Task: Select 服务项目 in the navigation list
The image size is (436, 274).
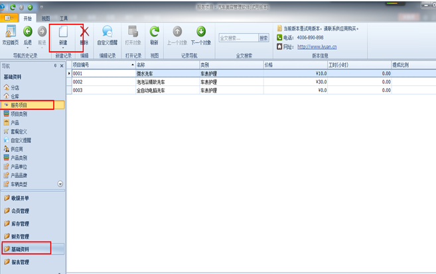Action: point(23,105)
